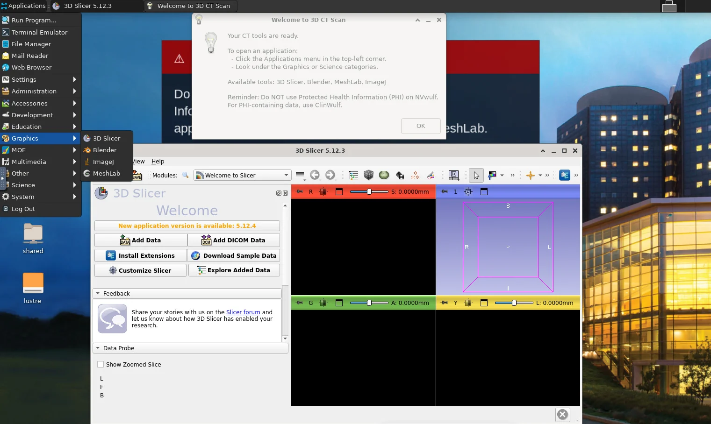
Task: Click the Red slice offset slider
Action: 369,191
